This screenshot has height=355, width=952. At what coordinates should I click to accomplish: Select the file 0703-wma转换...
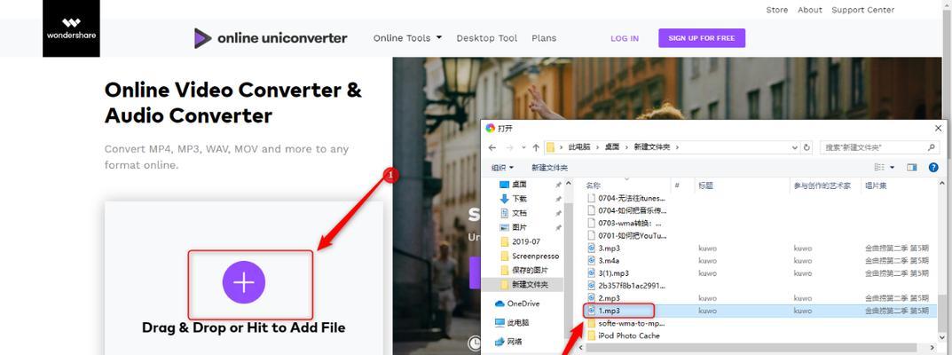[x=630, y=224]
